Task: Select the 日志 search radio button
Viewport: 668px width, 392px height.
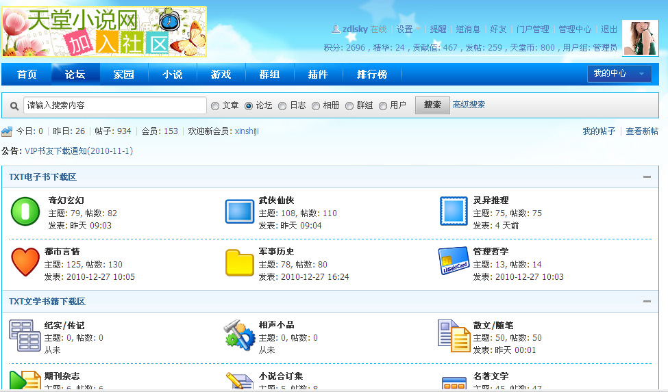Action: click(282, 106)
